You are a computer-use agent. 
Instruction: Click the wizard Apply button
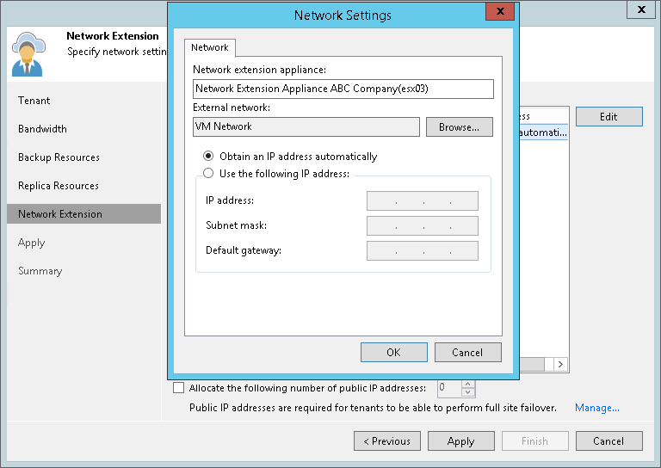(461, 441)
